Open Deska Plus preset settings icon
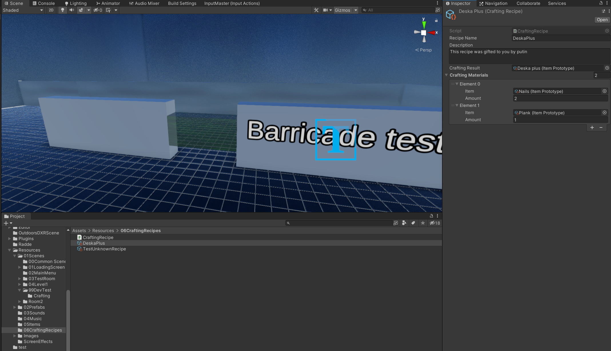 click(603, 11)
